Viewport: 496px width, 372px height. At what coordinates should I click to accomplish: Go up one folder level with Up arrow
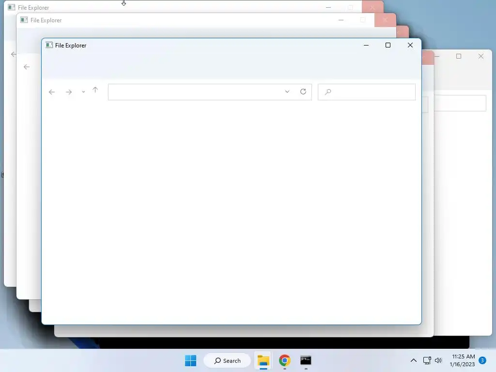(95, 90)
